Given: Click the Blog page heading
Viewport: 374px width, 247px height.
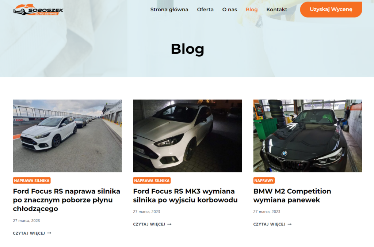Looking at the screenshot, I should (x=187, y=49).
